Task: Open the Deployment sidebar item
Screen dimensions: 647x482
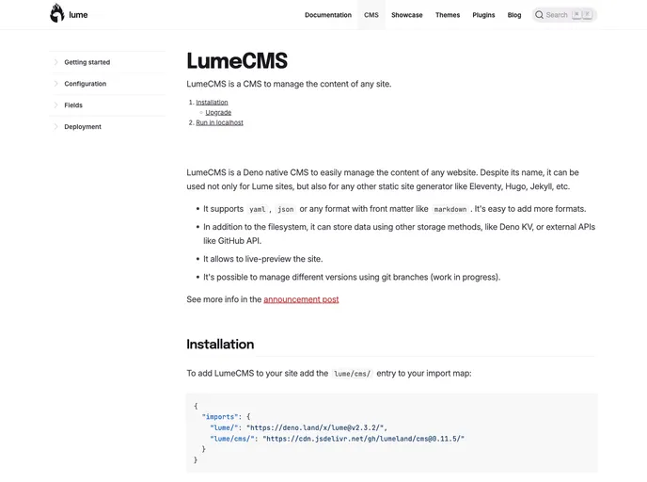Action: (x=83, y=126)
